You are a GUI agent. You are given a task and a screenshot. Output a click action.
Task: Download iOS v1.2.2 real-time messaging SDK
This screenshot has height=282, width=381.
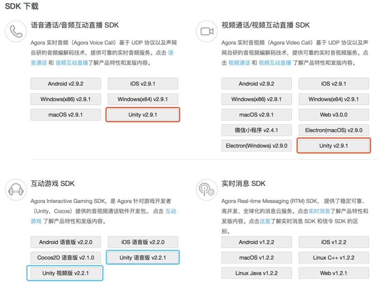(x=334, y=242)
